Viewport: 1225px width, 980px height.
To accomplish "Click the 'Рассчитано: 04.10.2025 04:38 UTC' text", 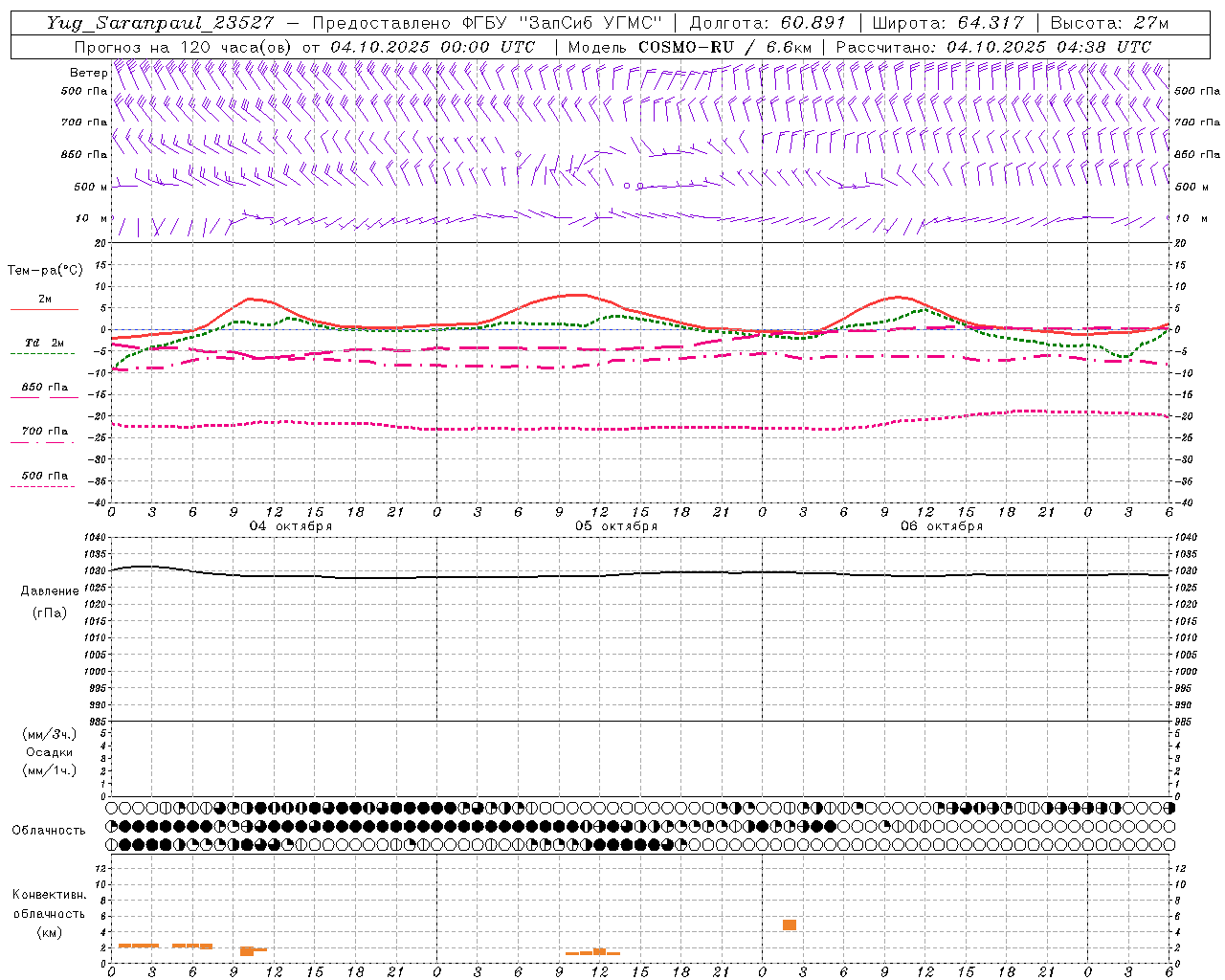I will point(993,47).
